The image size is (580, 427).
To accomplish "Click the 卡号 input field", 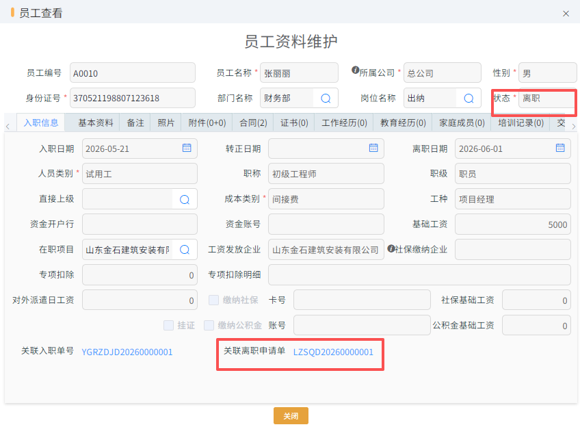I will tap(362, 300).
